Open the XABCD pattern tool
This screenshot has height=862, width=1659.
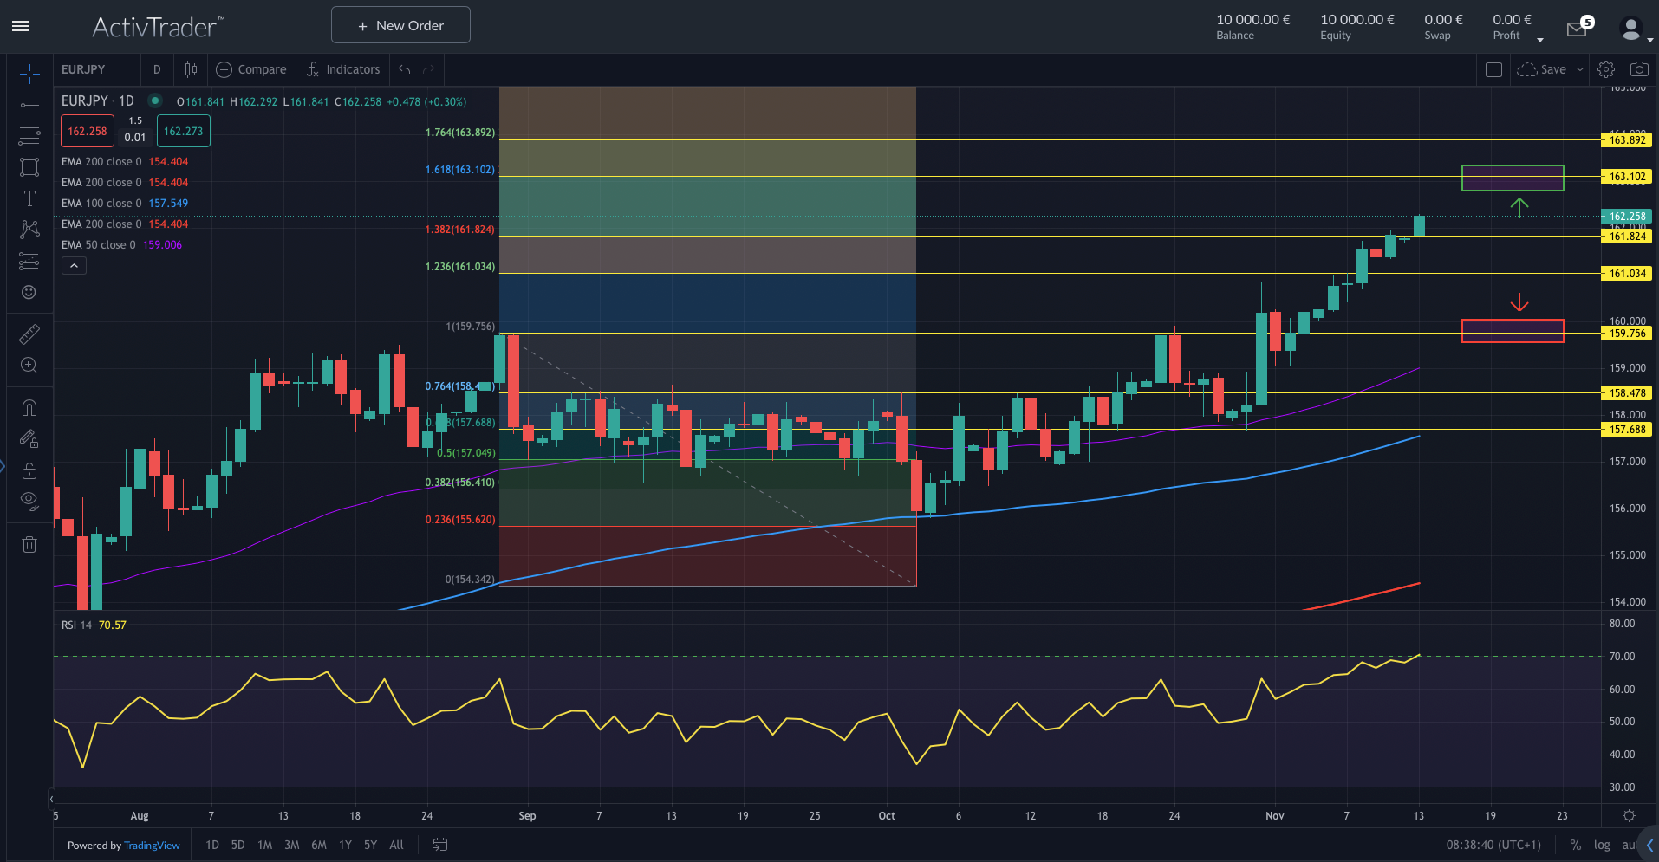[29, 229]
